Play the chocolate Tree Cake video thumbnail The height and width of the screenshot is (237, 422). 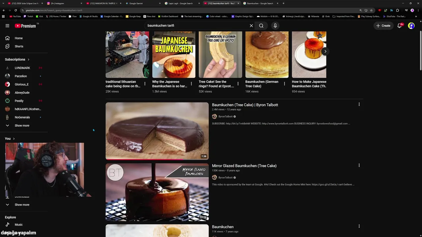click(x=157, y=131)
